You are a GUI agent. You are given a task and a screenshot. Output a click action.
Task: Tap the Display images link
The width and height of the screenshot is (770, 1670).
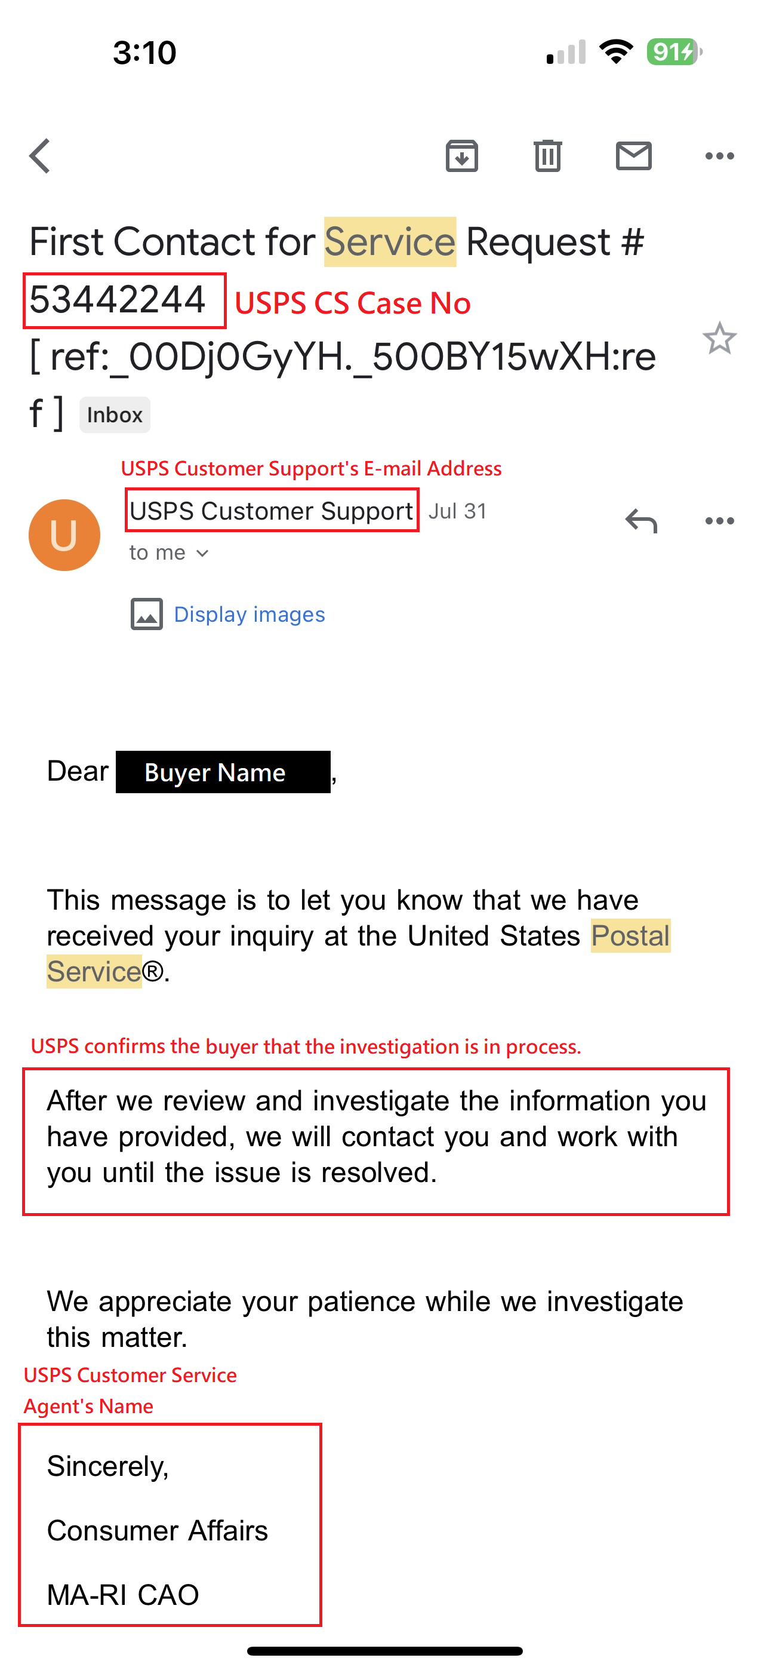pos(250,614)
